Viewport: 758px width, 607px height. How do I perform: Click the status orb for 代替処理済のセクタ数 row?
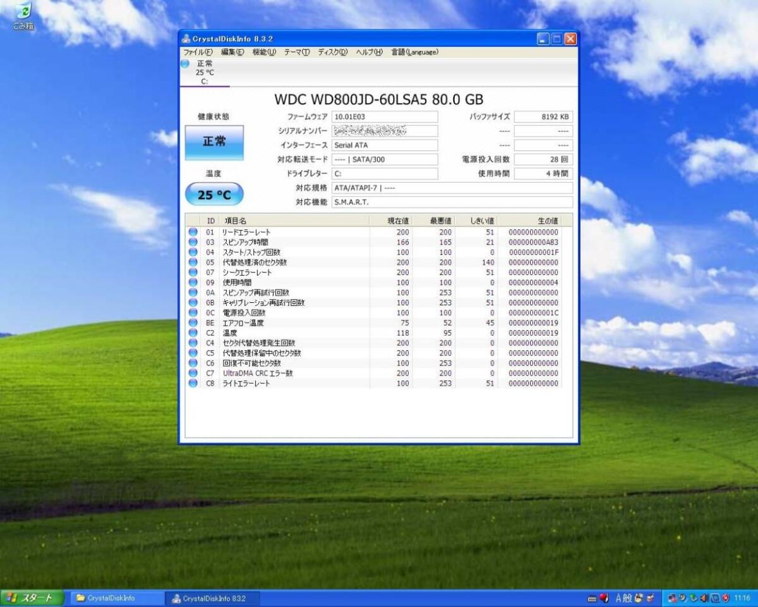tap(193, 262)
